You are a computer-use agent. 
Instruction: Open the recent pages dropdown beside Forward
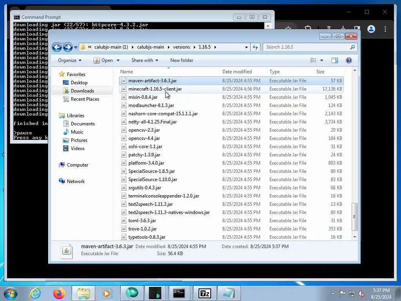tap(76, 47)
